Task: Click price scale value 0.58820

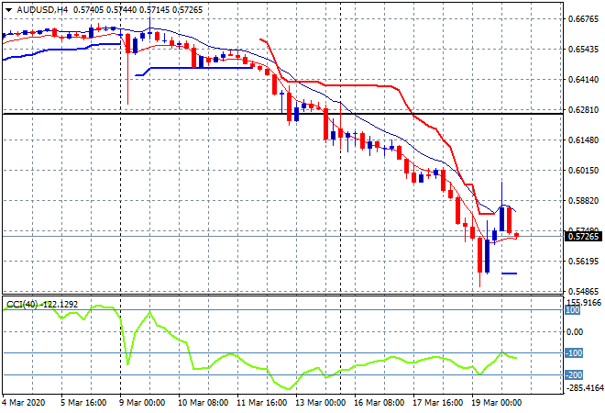Action: pos(583,200)
